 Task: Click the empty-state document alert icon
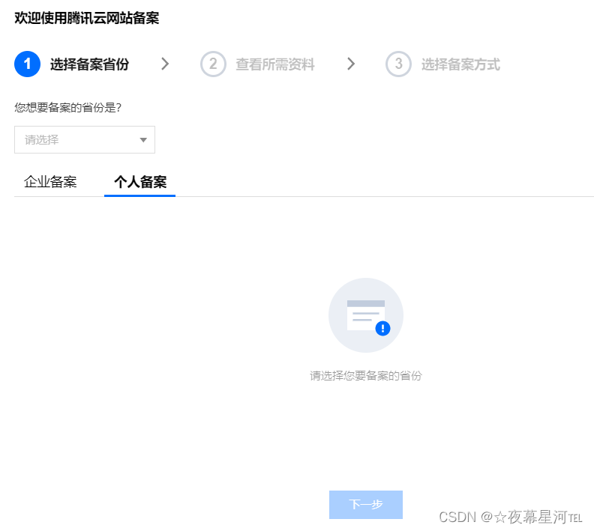(x=365, y=315)
